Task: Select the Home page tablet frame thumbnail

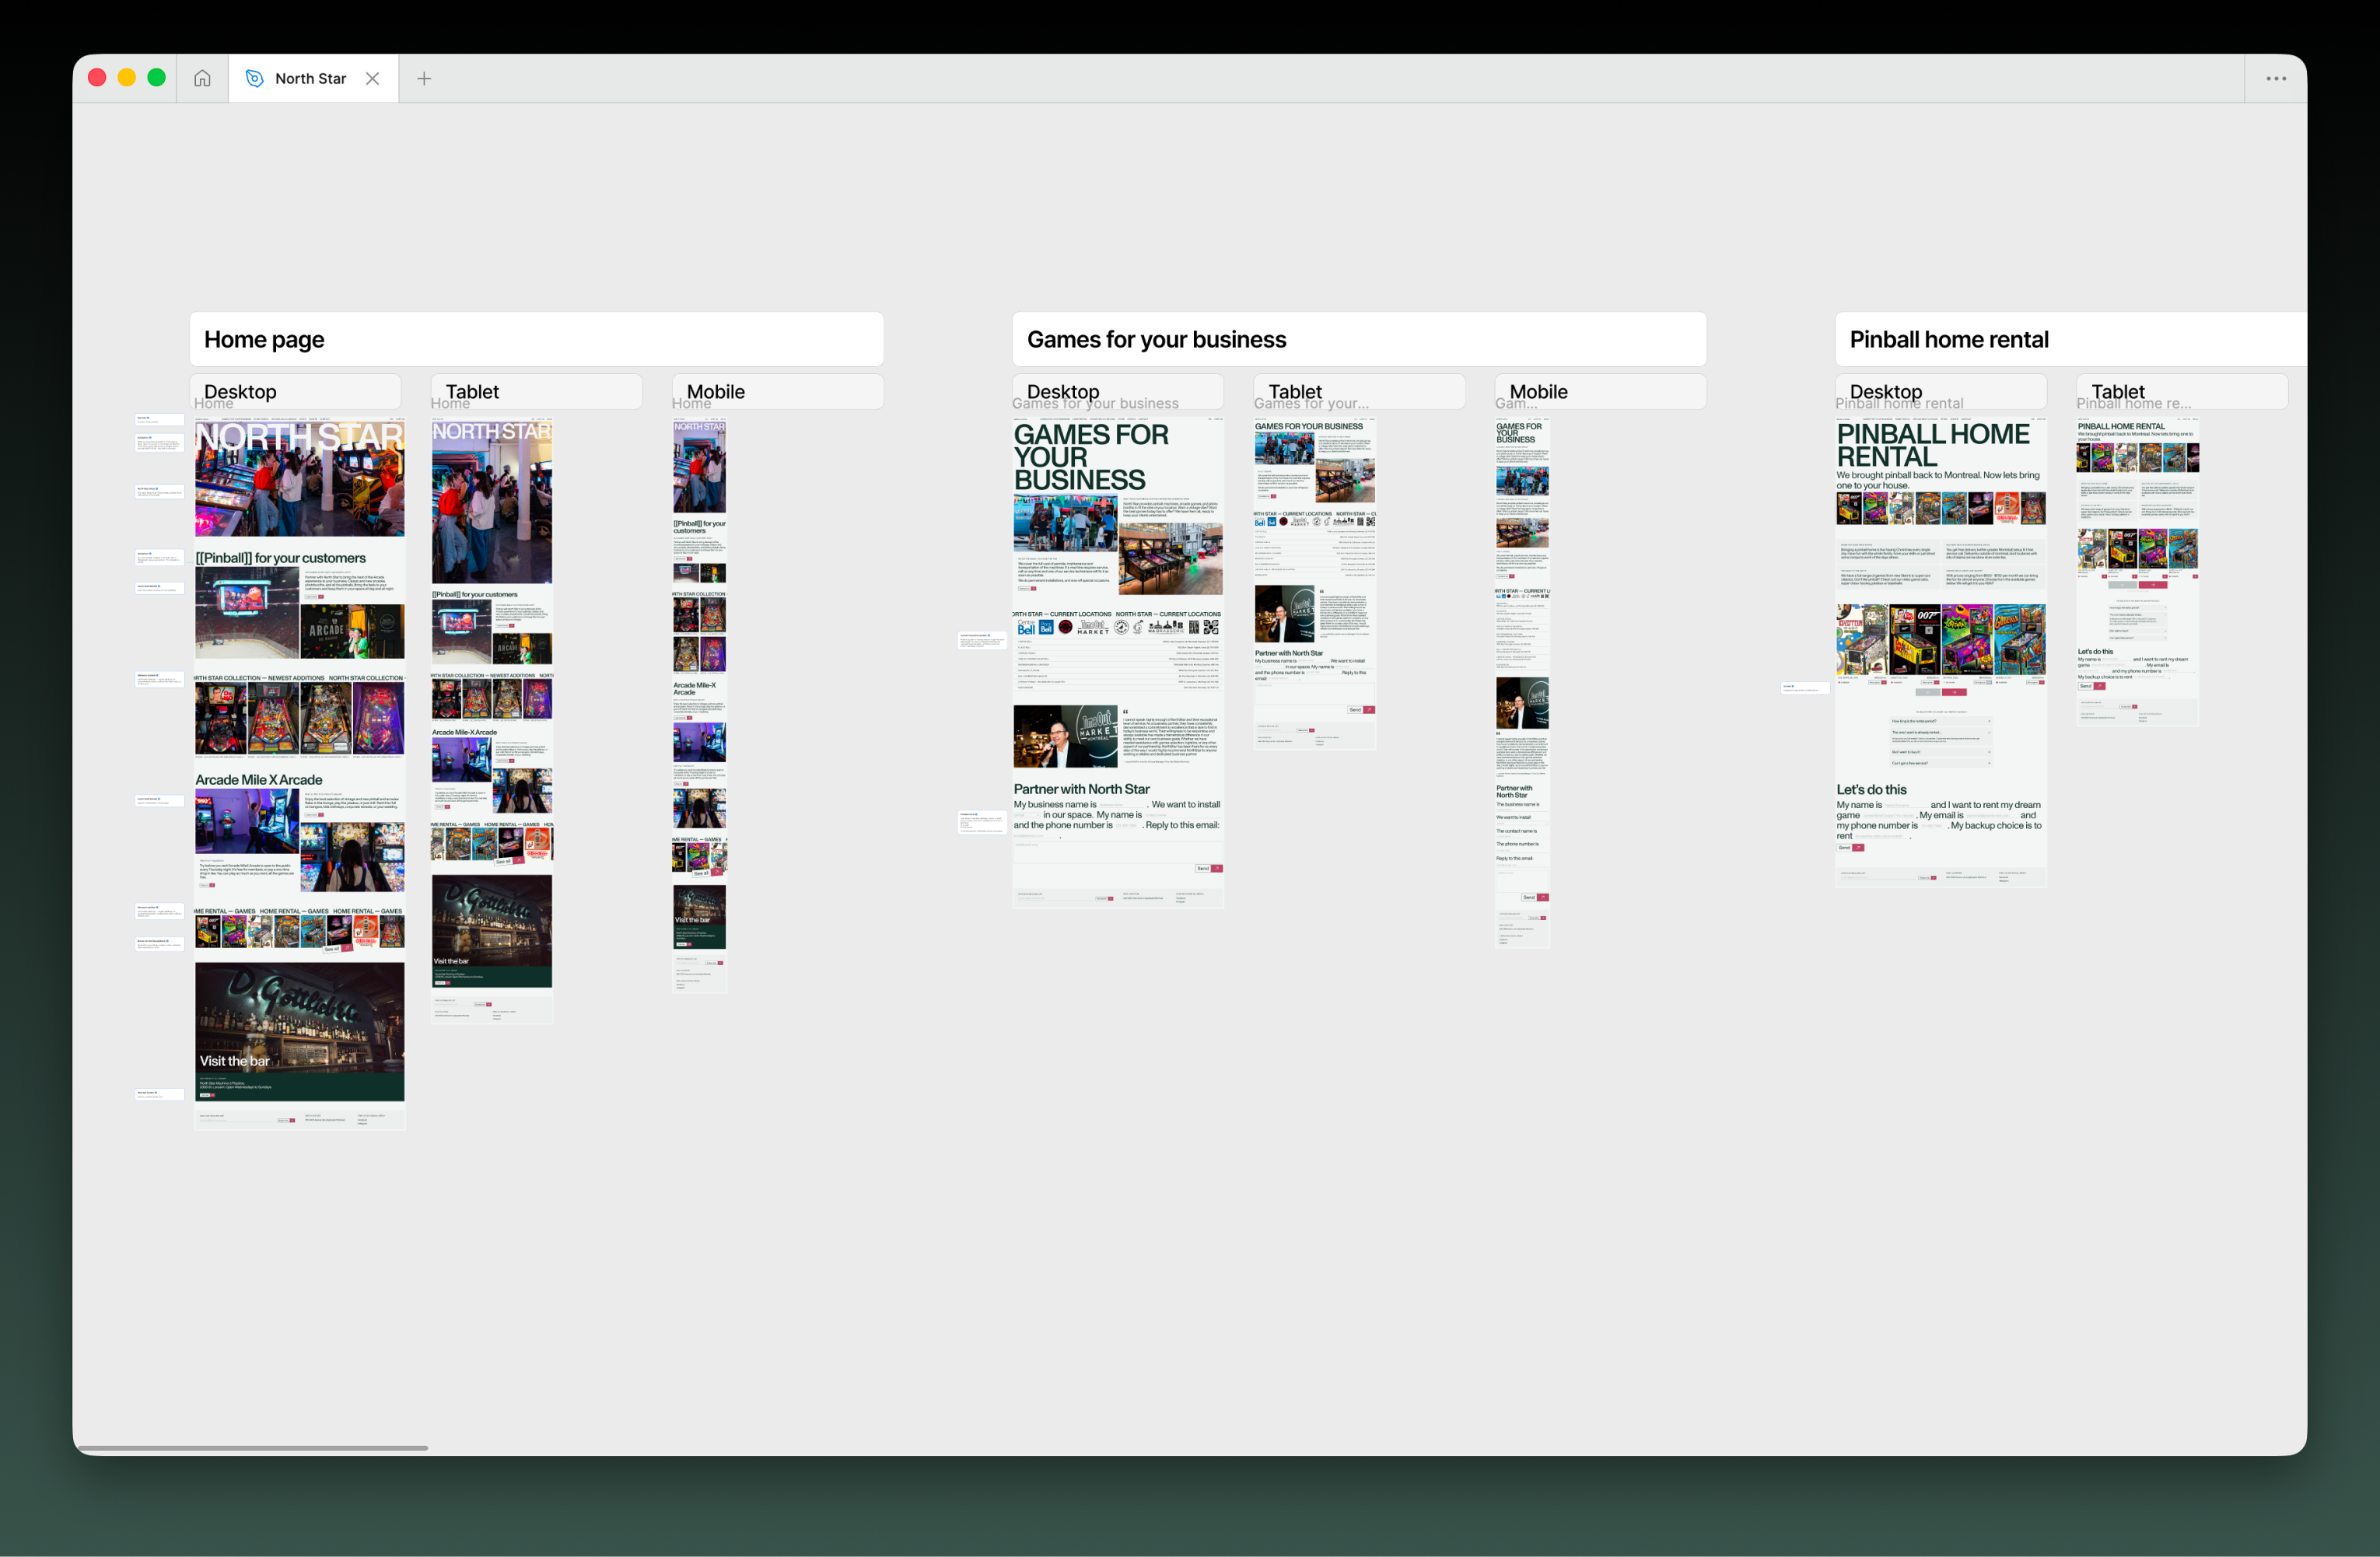Action: (491, 720)
